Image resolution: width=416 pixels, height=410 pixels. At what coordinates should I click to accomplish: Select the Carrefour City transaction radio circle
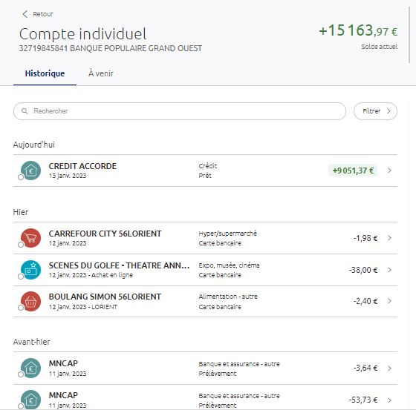point(21,245)
